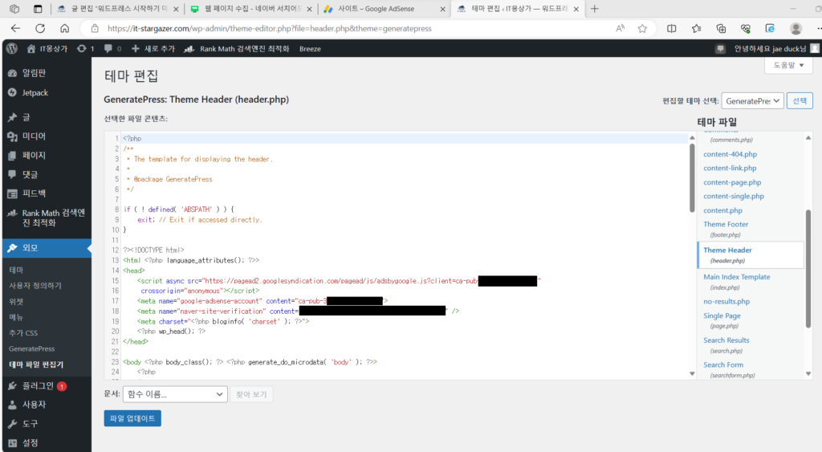Open comments bubble in admin bar
Image resolution: width=822 pixels, height=452 pixels.
coord(112,48)
